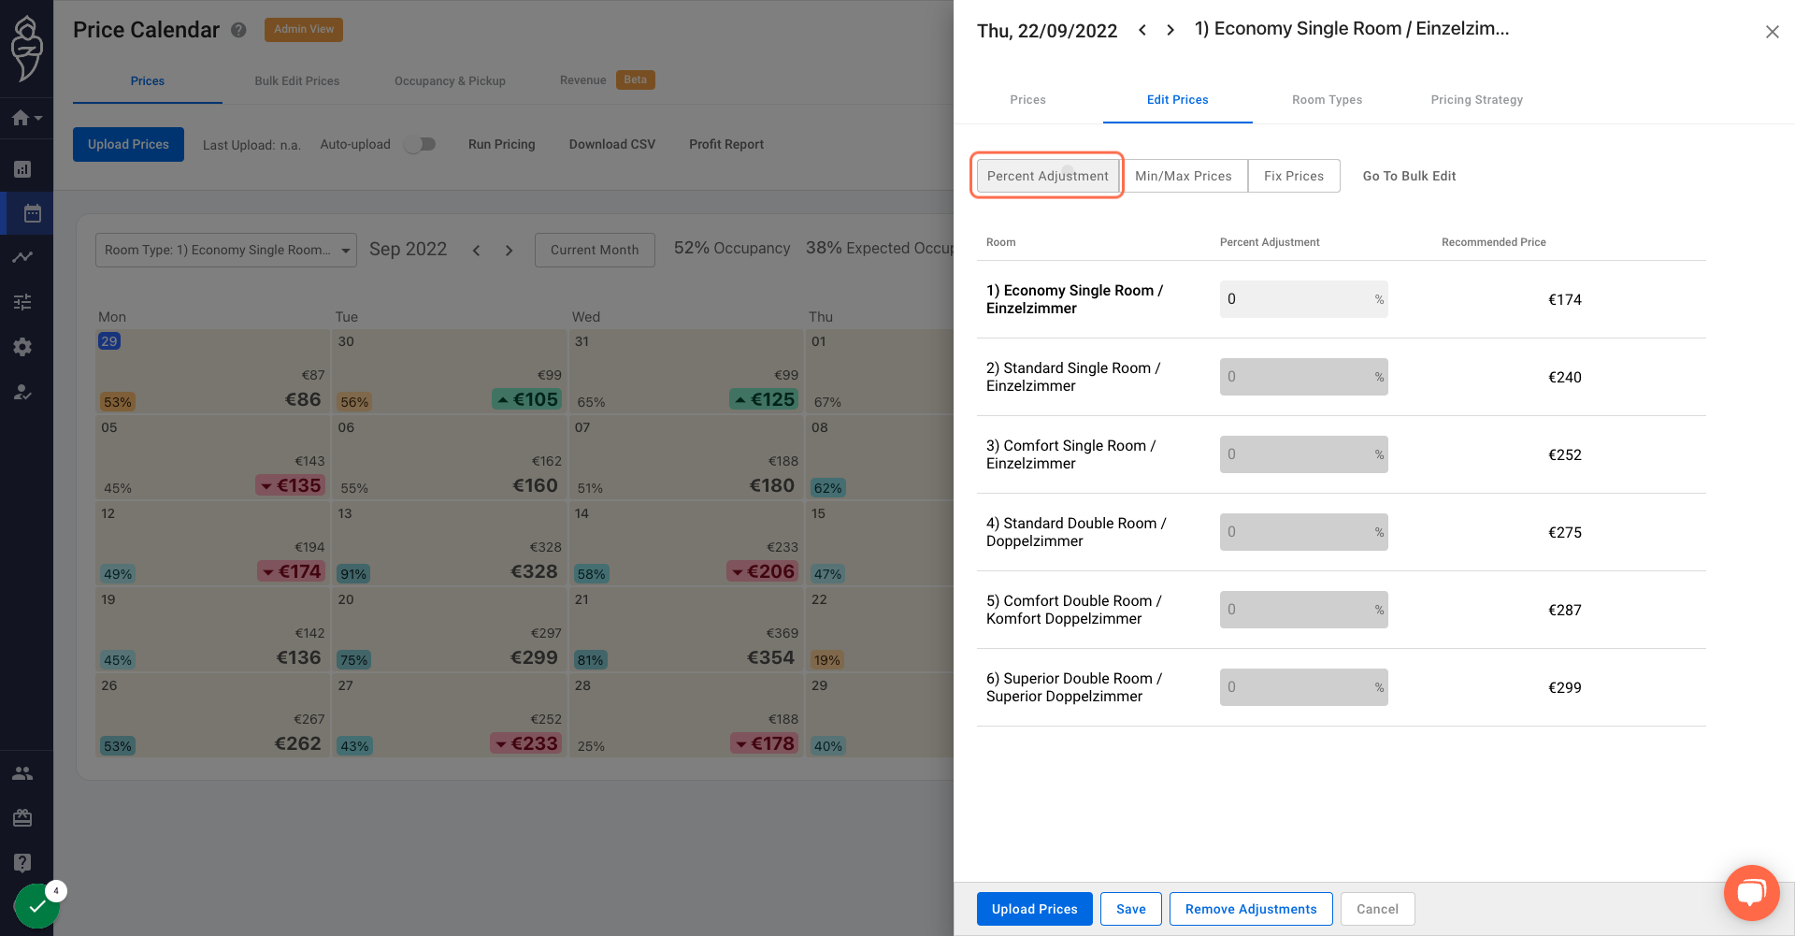Click the Remove Adjustments button
Viewport: 1795px width, 936px height.
(1251, 909)
